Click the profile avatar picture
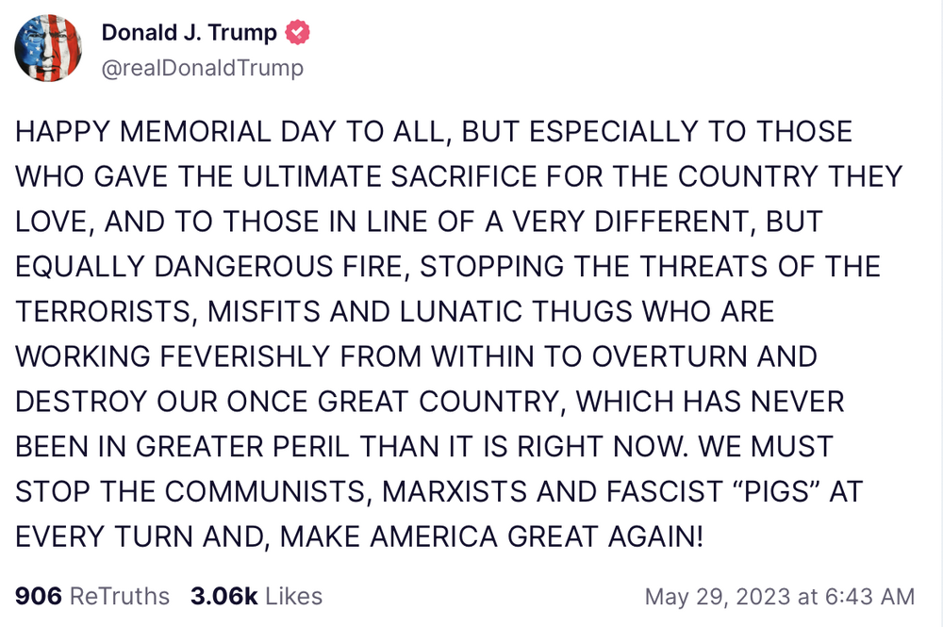The width and height of the screenshot is (943, 627). [x=47, y=48]
